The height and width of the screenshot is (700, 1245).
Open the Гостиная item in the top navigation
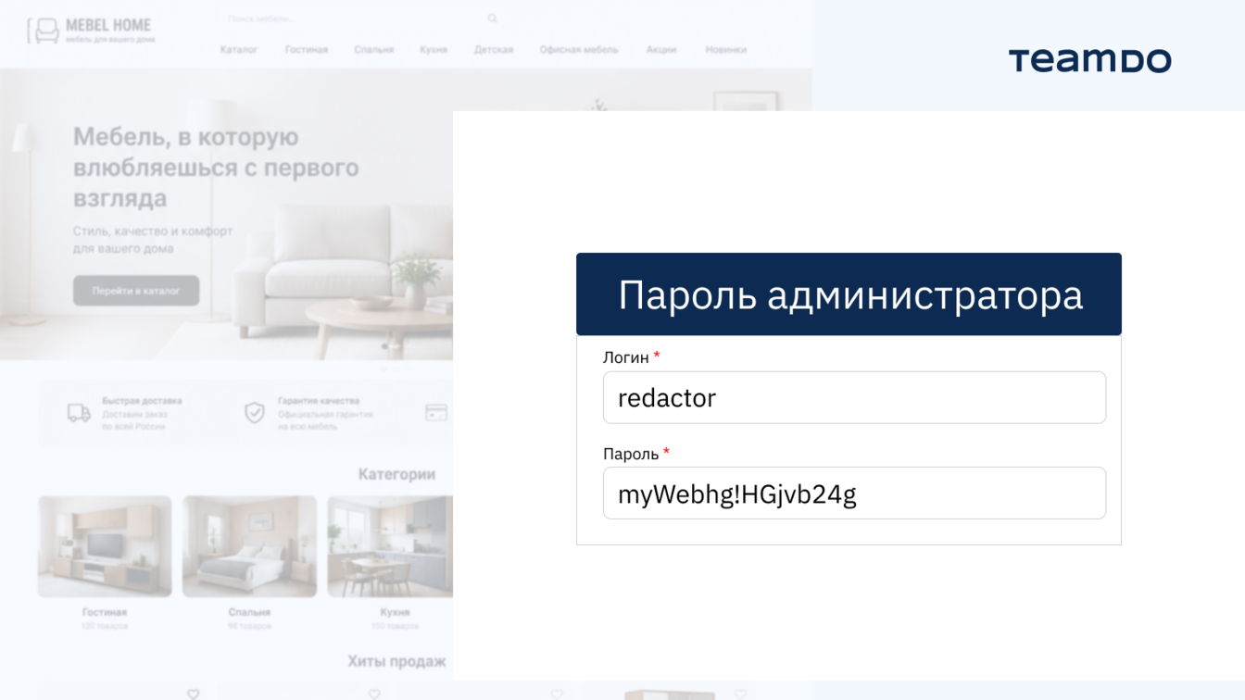point(307,50)
